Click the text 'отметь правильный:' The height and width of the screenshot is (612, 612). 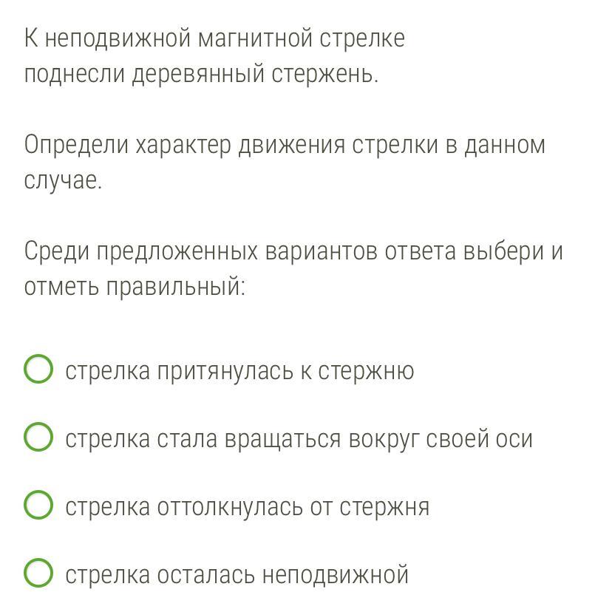(x=135, y=287)
